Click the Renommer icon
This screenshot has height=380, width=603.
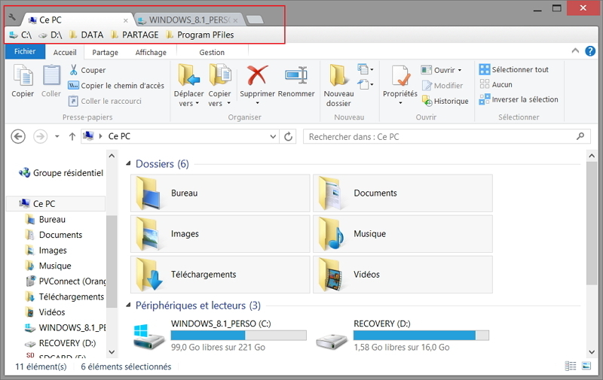point(296,74)
